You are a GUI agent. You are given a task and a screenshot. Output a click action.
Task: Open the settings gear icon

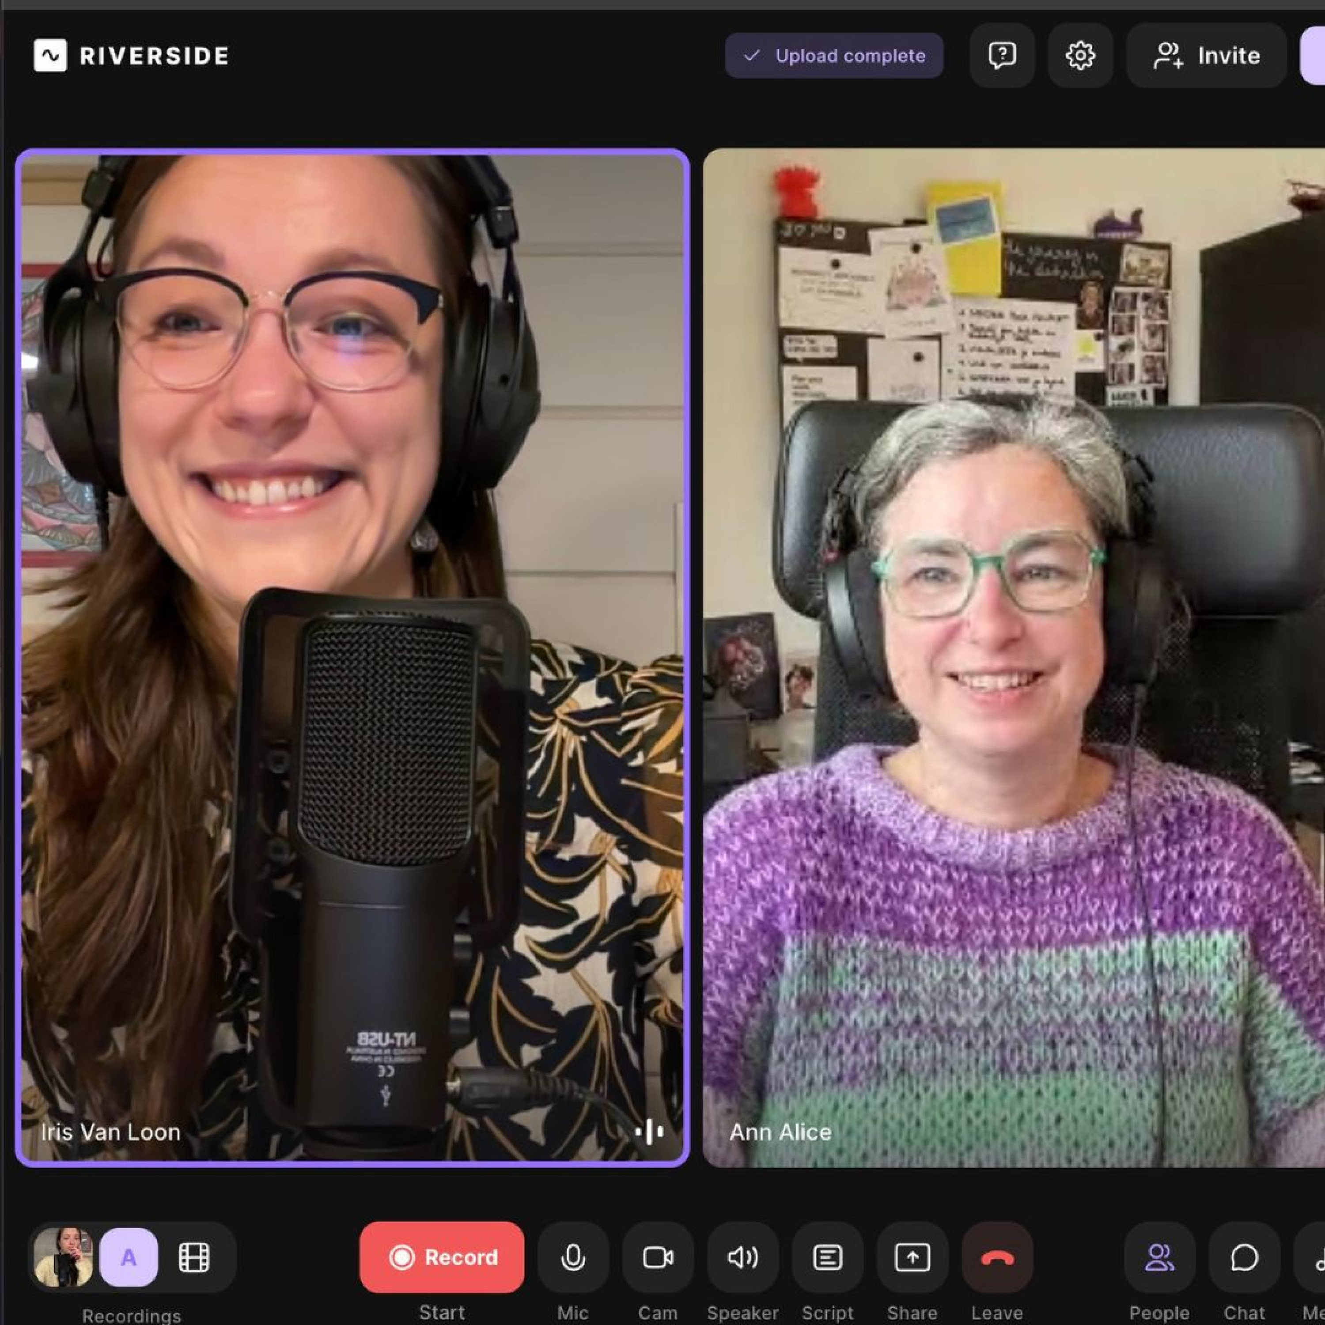coord(1080,56)
